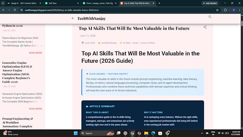Click READ MORE under Python Basics post

click(x=35, y=53)
